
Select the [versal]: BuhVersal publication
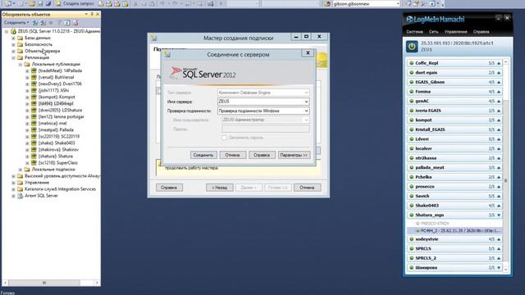click(x=56, y=77)
